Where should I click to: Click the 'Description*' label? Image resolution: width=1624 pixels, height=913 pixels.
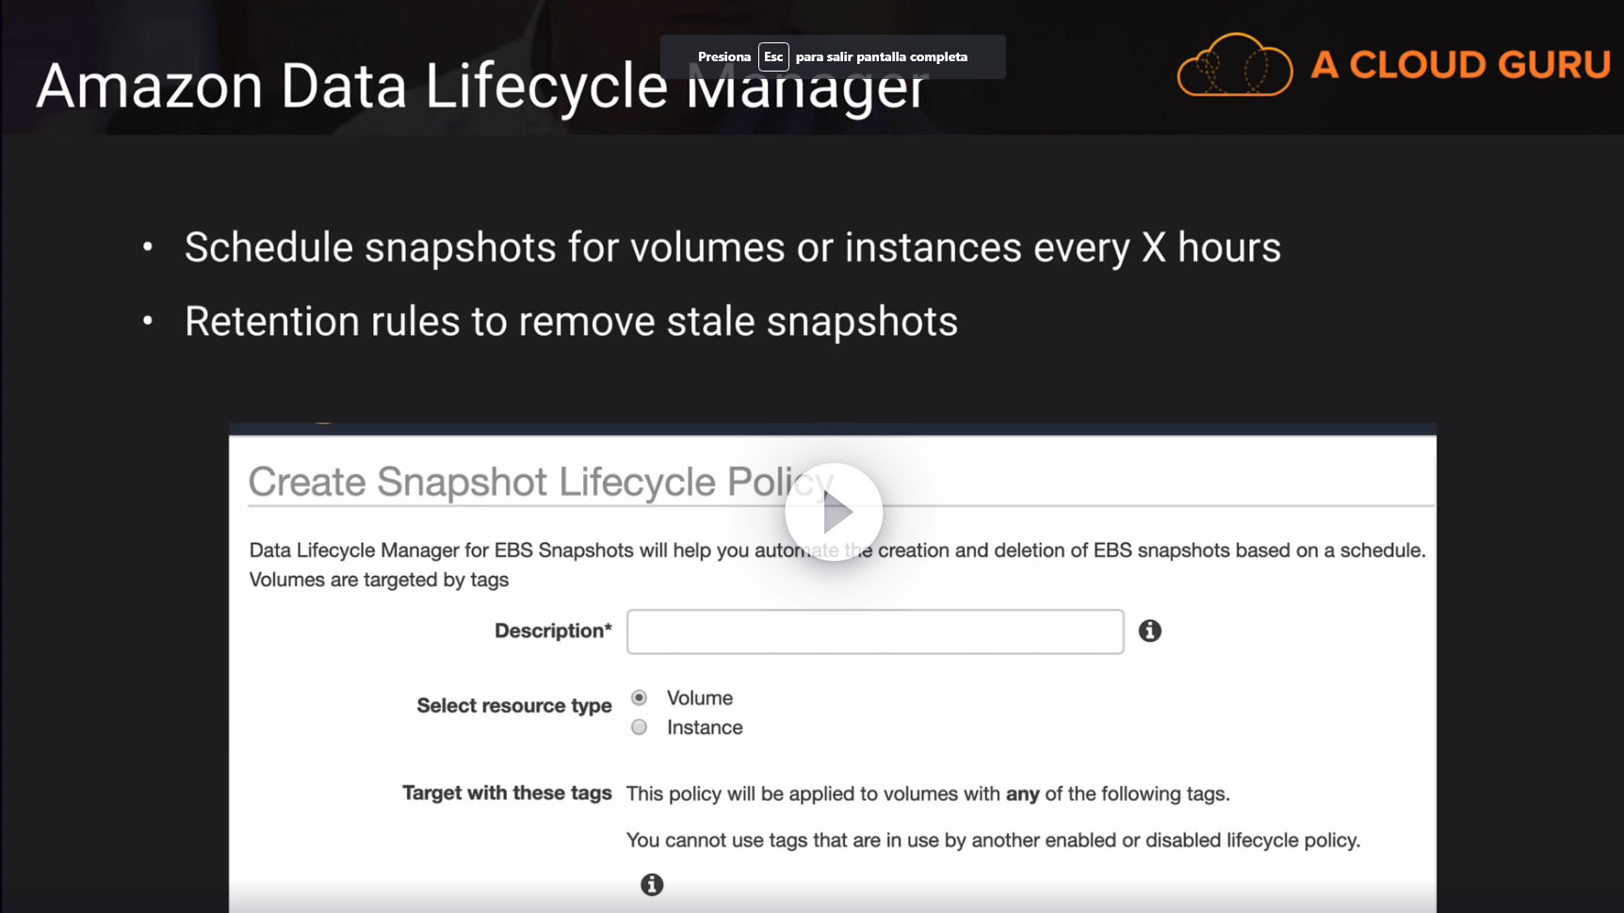click(x=553, y=631)
